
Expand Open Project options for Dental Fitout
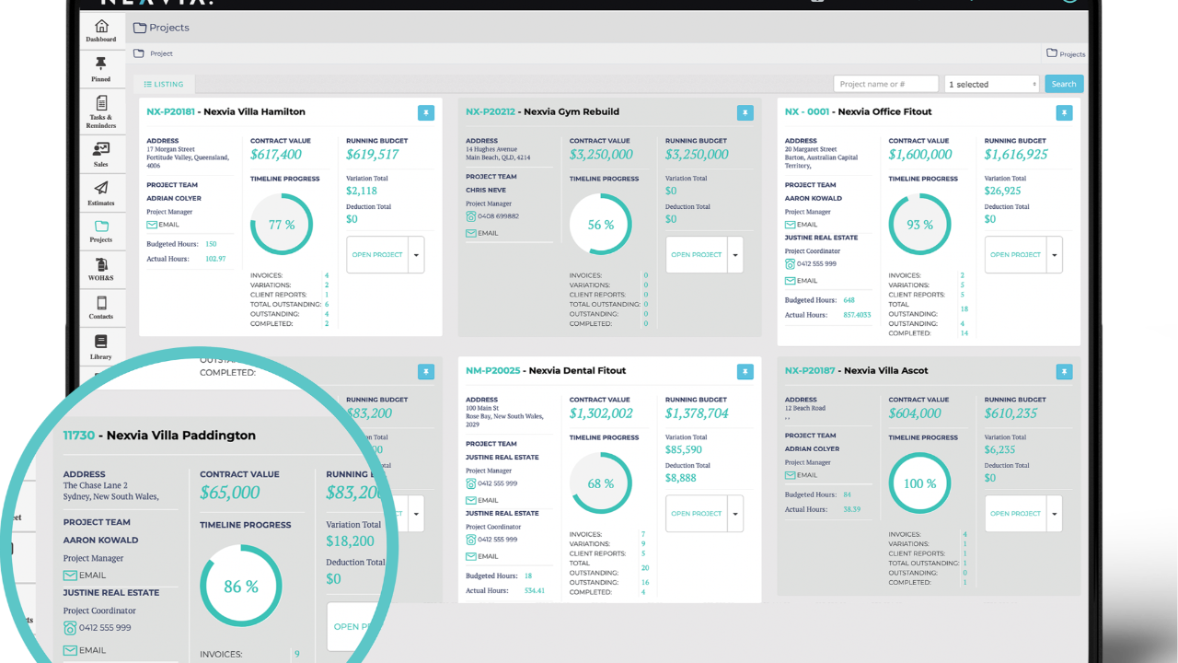click(x=735, y=514)
